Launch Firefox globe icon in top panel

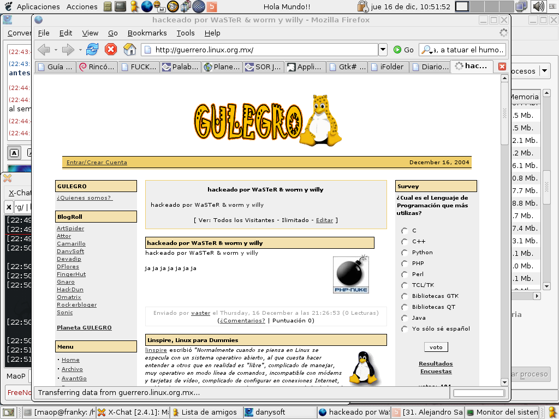[x=147, y=7]
